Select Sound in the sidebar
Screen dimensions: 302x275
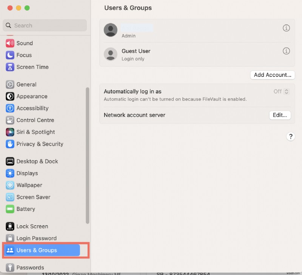[x=25, y=43]
